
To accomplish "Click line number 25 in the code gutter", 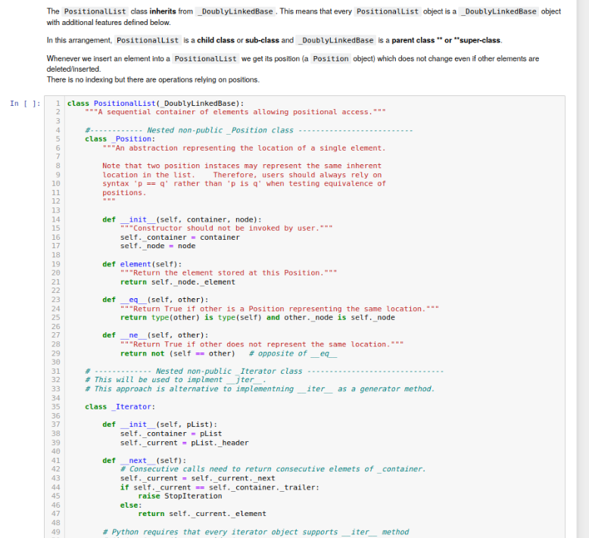I will (55, 318).
